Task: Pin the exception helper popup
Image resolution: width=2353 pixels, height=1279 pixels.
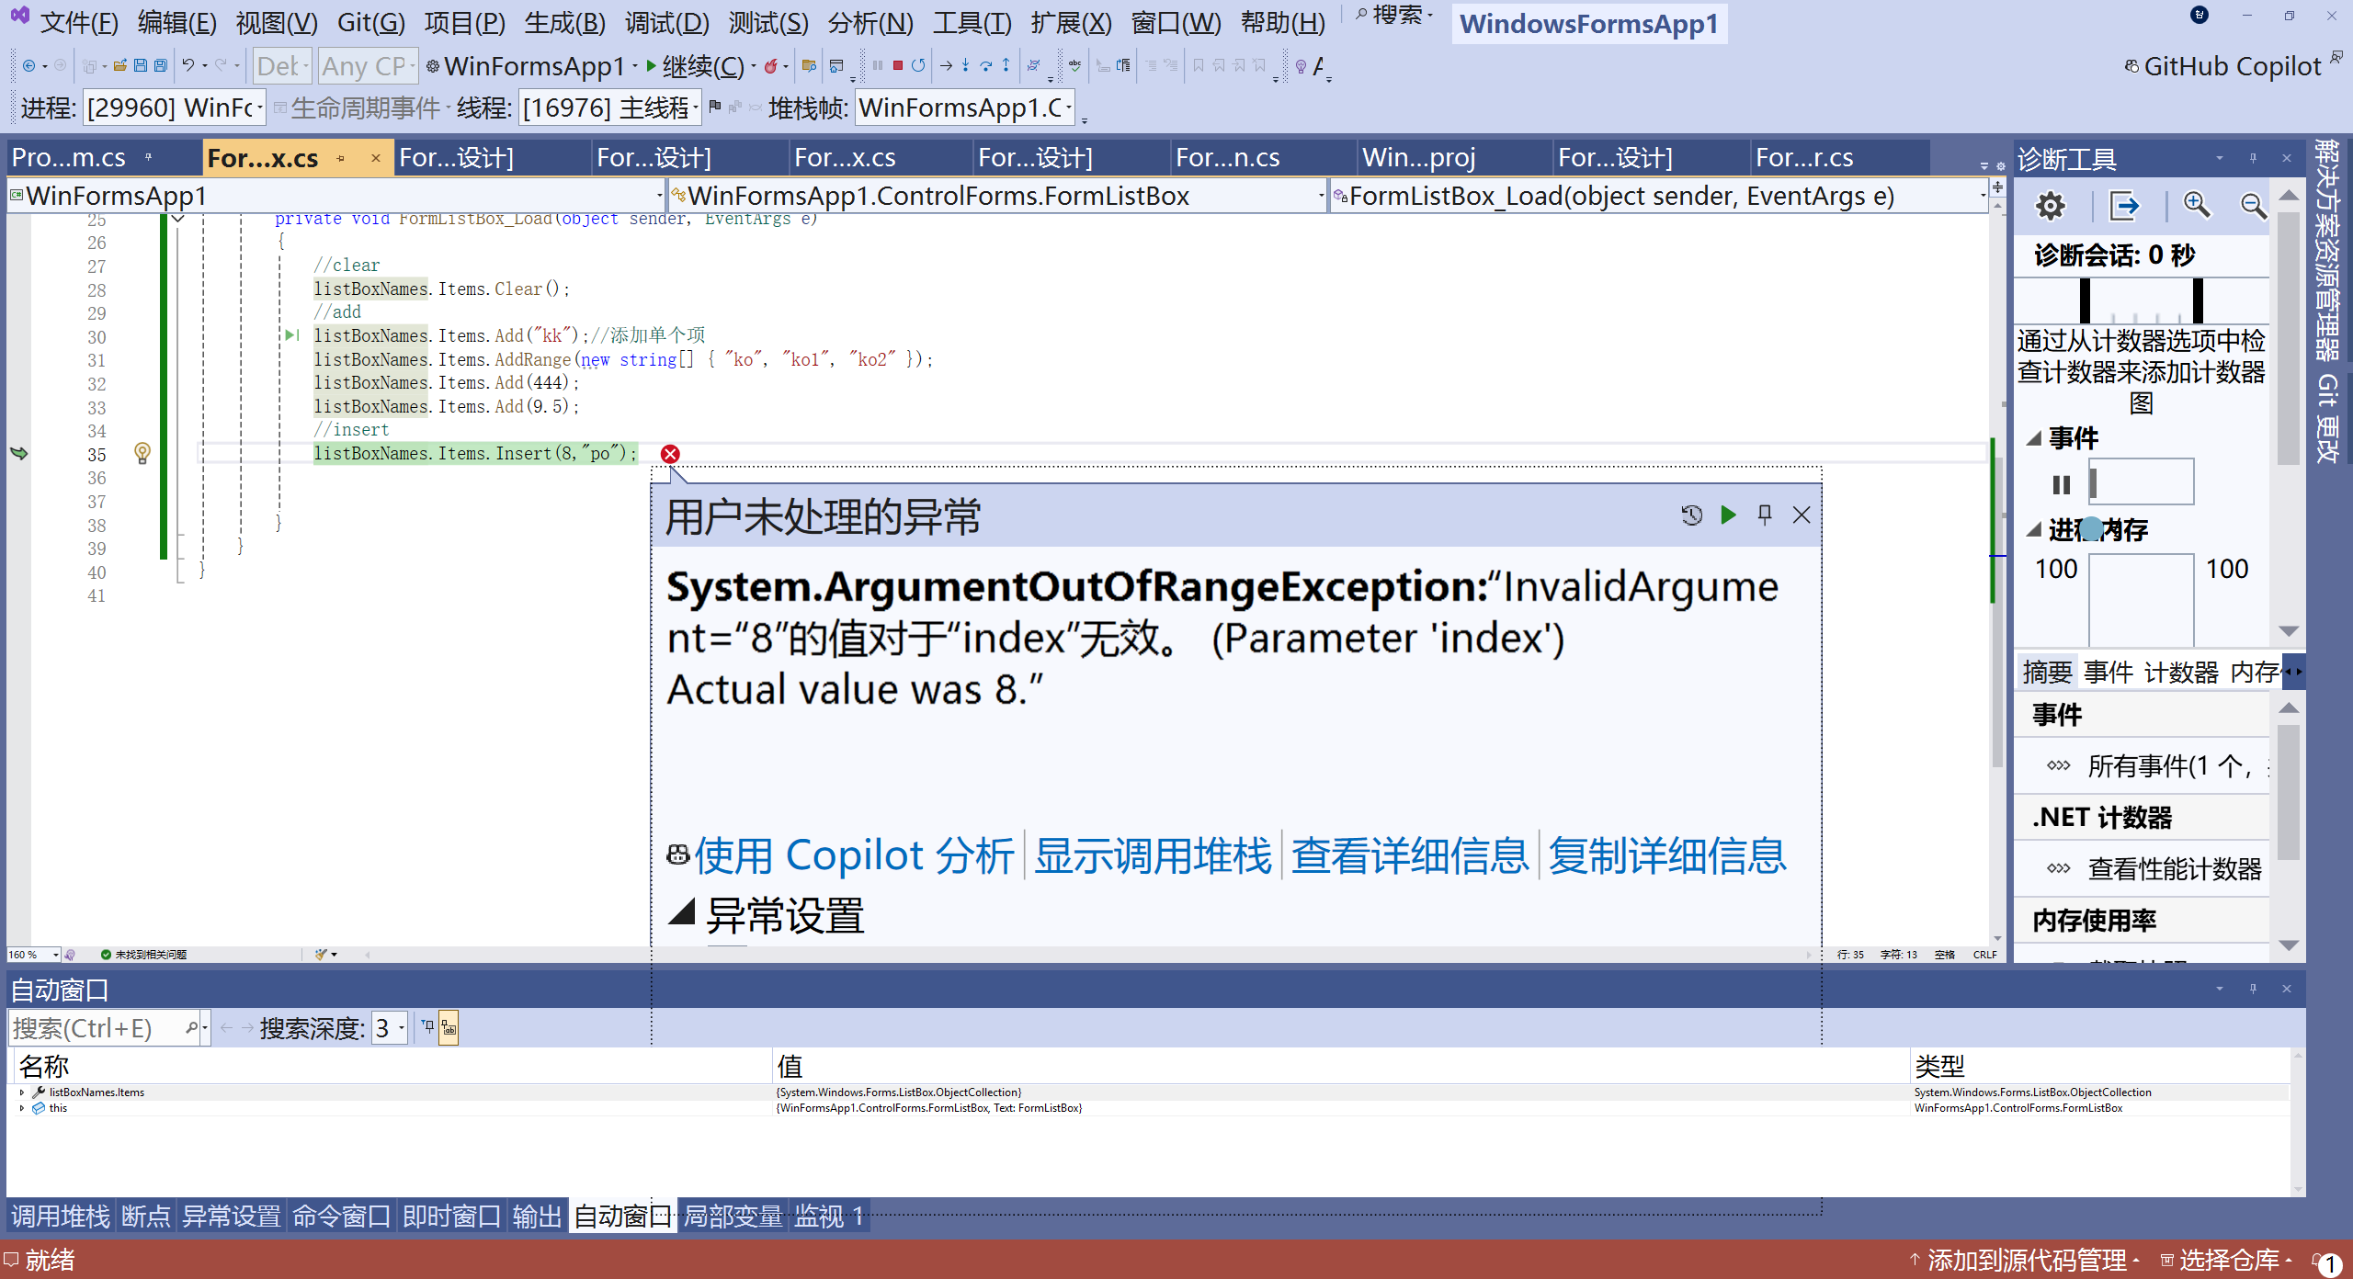Action: click(1765, 515)
